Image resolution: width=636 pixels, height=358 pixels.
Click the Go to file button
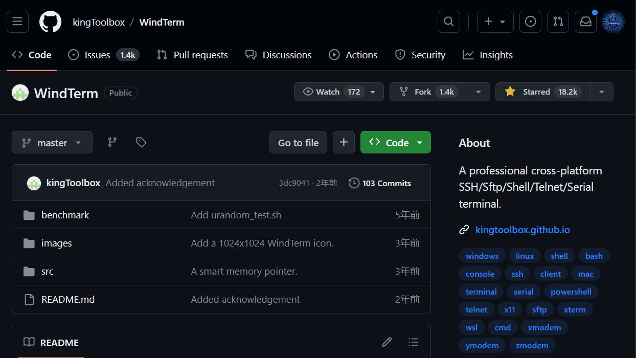[x=299, y=142]
